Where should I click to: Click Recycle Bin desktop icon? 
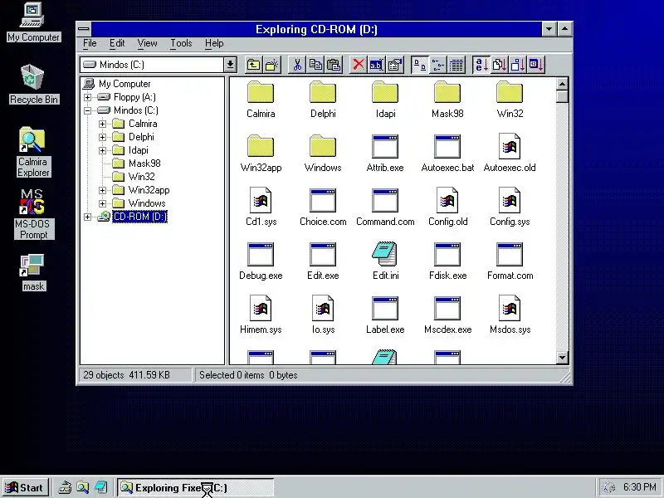pos(33,84)
